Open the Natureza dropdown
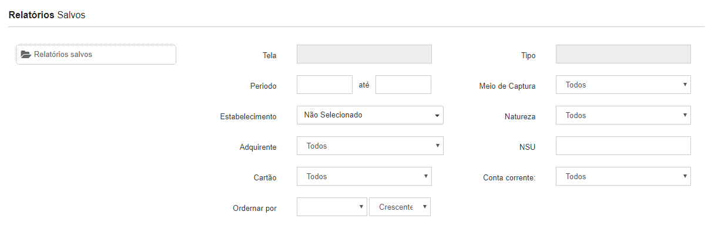 click(623, 115)
